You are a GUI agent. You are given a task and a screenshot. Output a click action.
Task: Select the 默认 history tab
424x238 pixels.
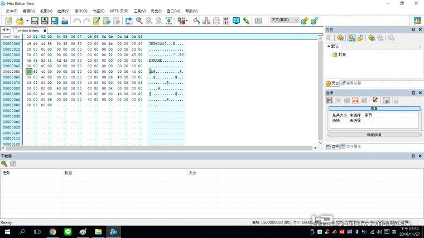point(334,46)
